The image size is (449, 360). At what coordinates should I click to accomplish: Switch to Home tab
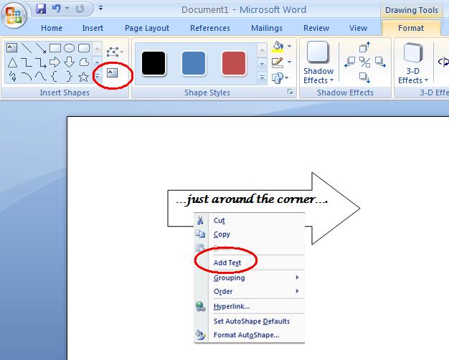(52, 28)
